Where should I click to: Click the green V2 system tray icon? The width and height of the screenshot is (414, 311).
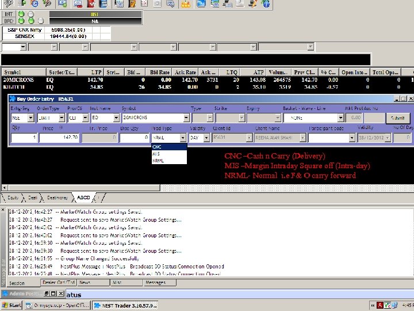[x=388, y=305]
